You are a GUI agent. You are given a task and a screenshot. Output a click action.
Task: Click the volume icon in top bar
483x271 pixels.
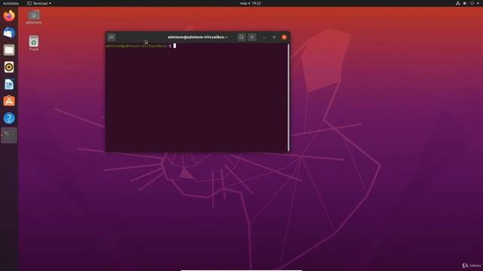click(x=465, y=3)
